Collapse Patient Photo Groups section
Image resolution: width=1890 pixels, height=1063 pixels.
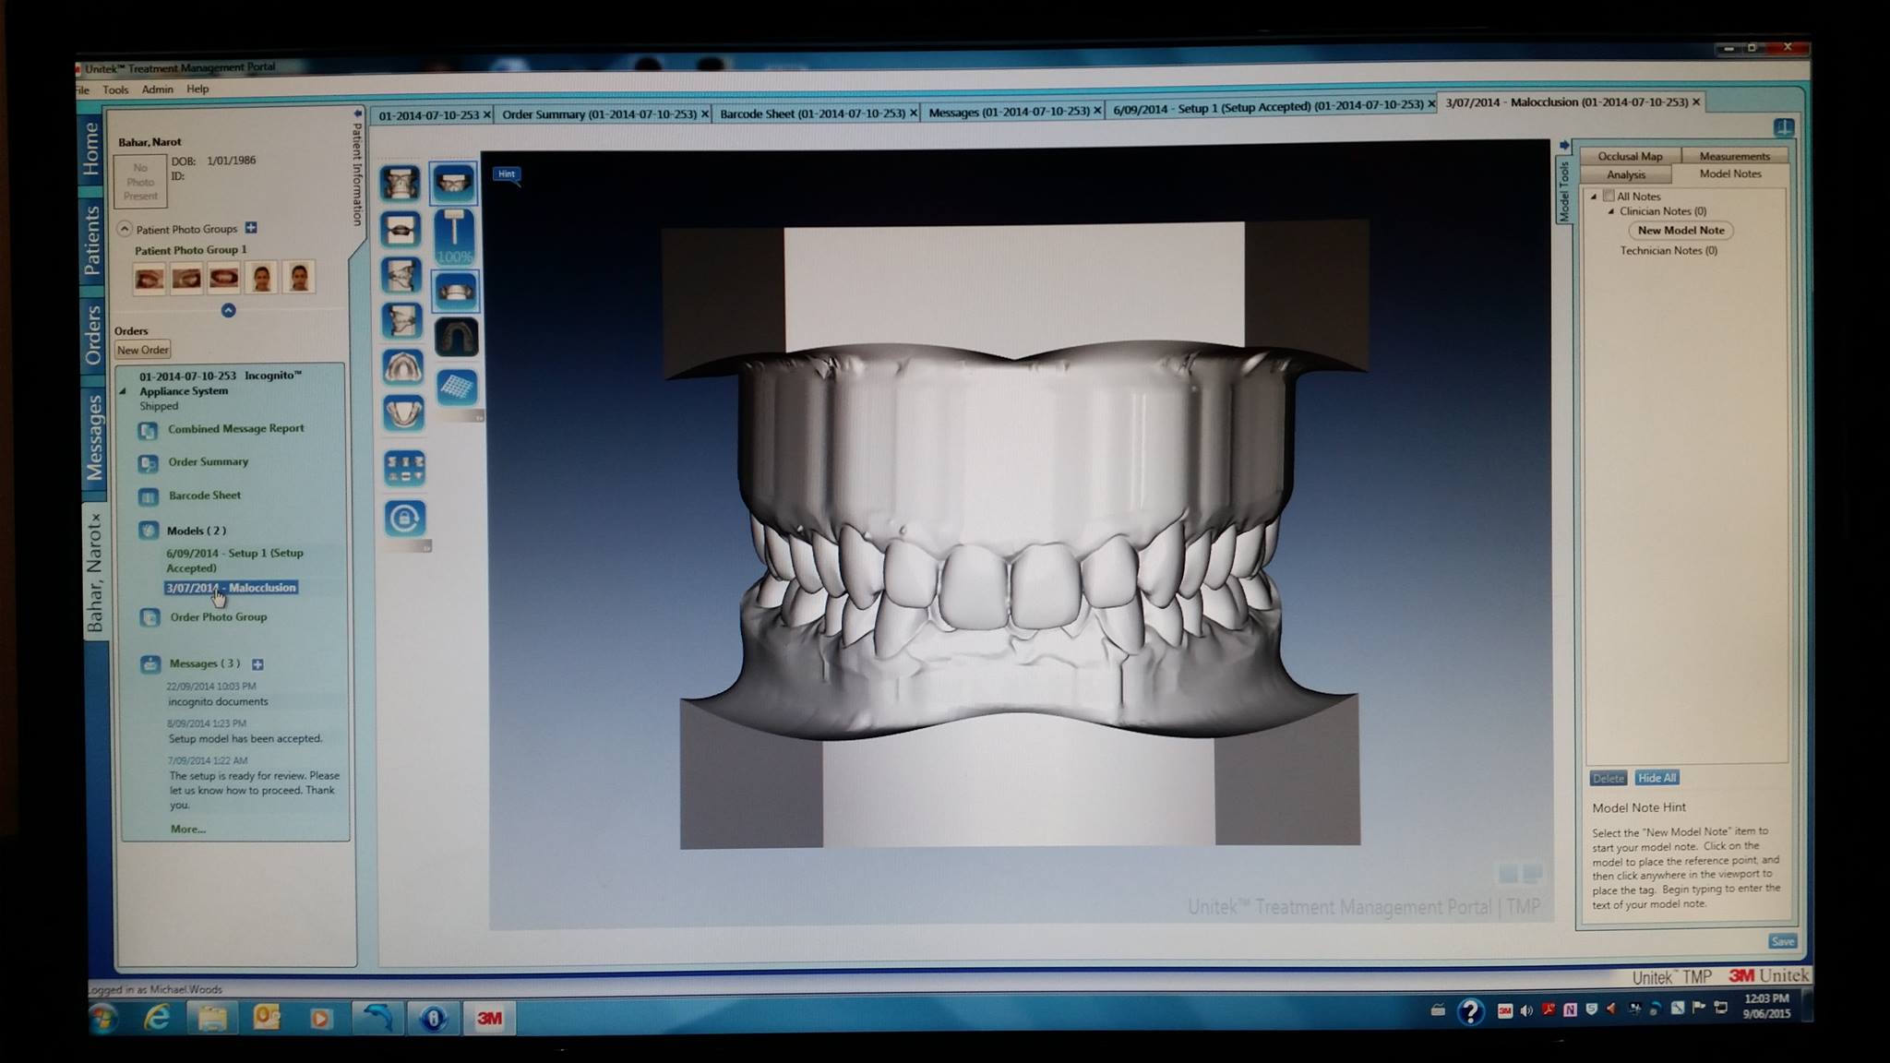coord(125,228)
